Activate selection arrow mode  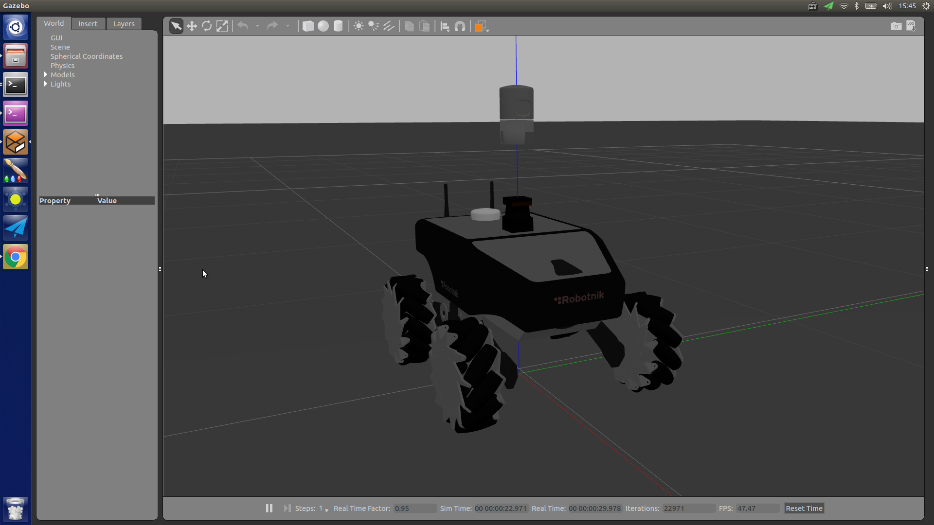[176, 26]
